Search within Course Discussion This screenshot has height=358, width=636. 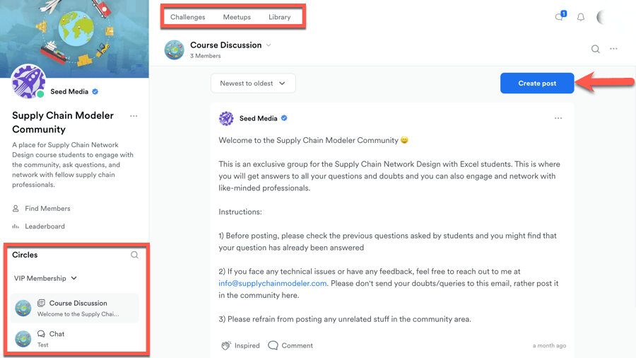pos(596,49)
